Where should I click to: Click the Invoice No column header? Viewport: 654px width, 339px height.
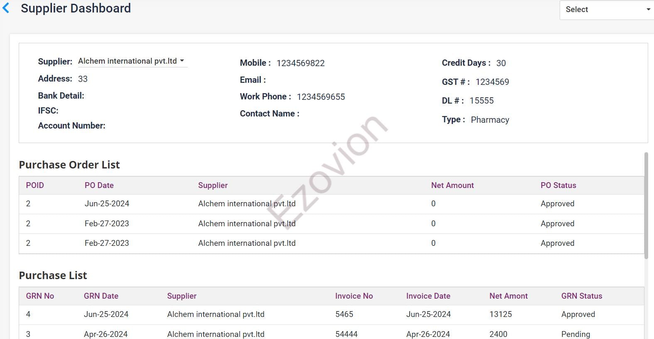click(x=354, y=296)
